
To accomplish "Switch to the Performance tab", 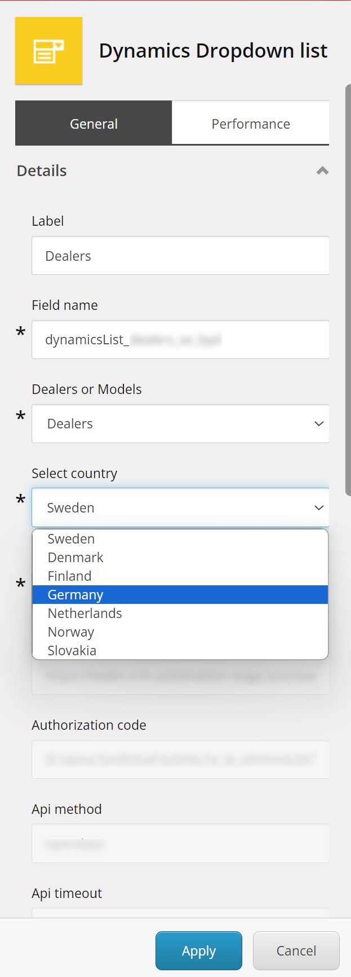I will [x=251, y=124].
